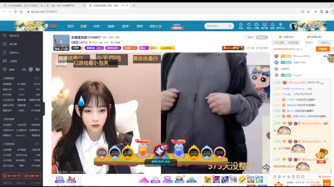Click the streamer avatar thumbnail

point(61,43)
